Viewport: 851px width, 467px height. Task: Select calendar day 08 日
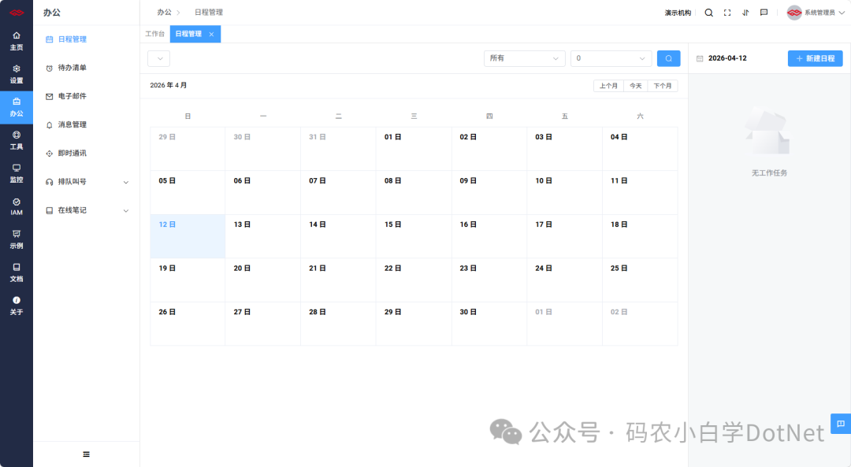tap(414, 193)
